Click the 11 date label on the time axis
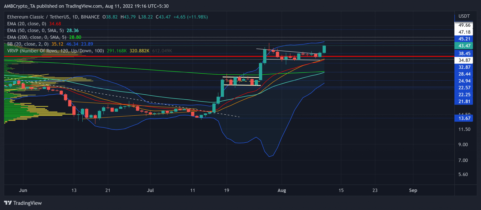Image resolution: width=481 pixels, height=210 pixels. [x=193, y=190]
